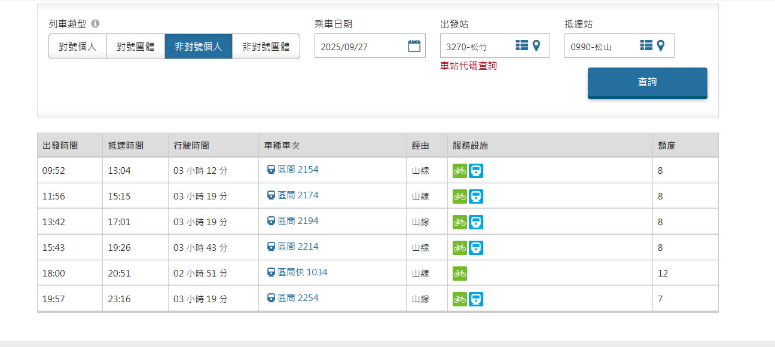Click bicycle icon for train 2154
775x347 pixels.
[459, 171]
